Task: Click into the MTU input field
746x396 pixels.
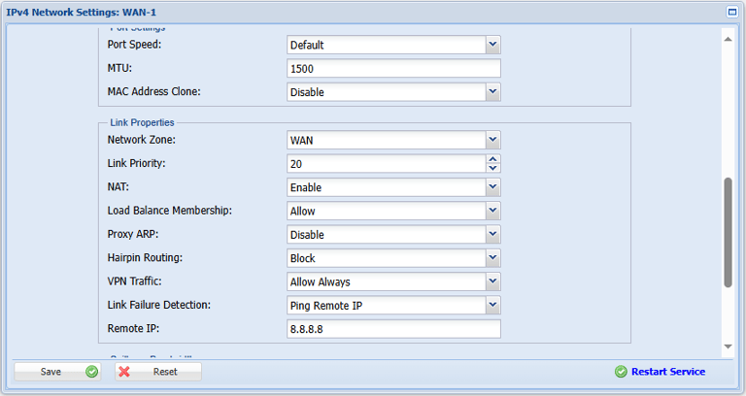Action: [393, 69]
